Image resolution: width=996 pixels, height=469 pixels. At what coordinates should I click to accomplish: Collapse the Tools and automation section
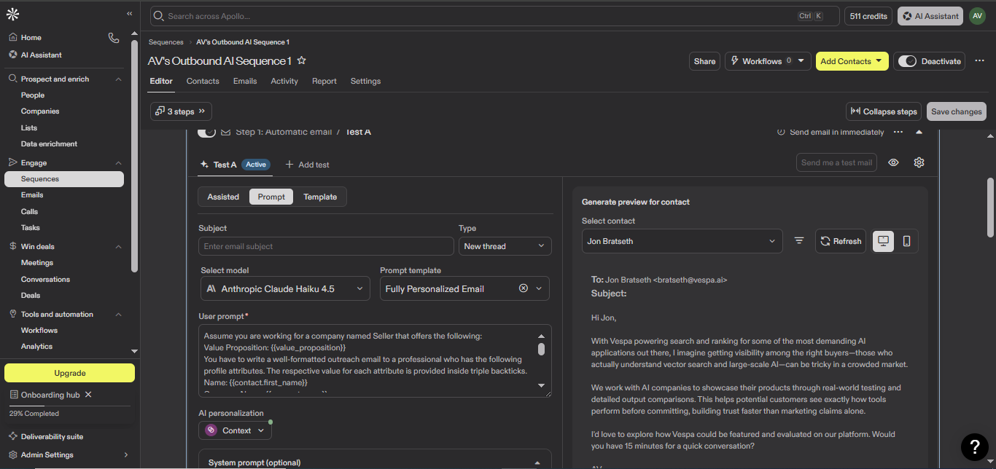coord(118,315)
